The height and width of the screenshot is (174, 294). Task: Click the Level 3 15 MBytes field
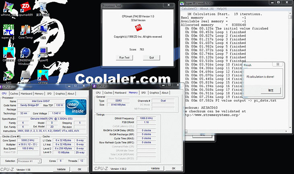pyautogui.click(x=63, y=152)
